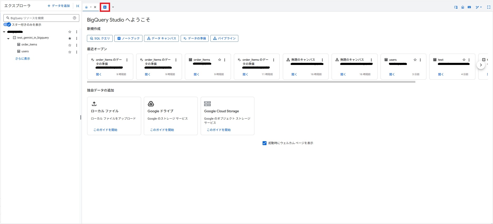
Task: Create a new SQL クエリ
Action: pyautogui.click(x=100, y=38)
